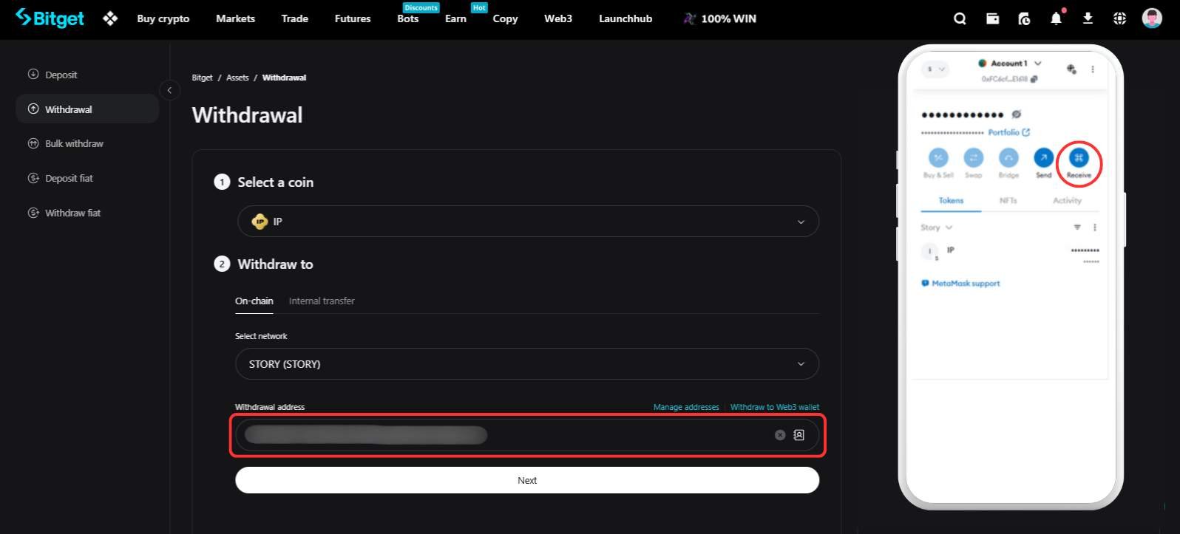
Task: Open Buy crypto menu
Action: [x=163, y=18]
